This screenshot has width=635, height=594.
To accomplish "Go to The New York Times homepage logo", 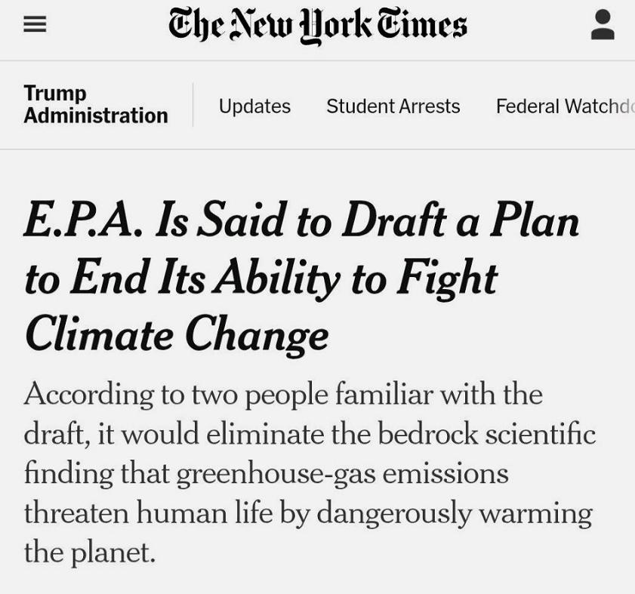I will pyautogui.click(x=317, y=25).
